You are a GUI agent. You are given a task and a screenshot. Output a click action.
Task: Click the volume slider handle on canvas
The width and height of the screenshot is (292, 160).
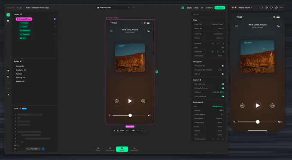tap(130, 115)
